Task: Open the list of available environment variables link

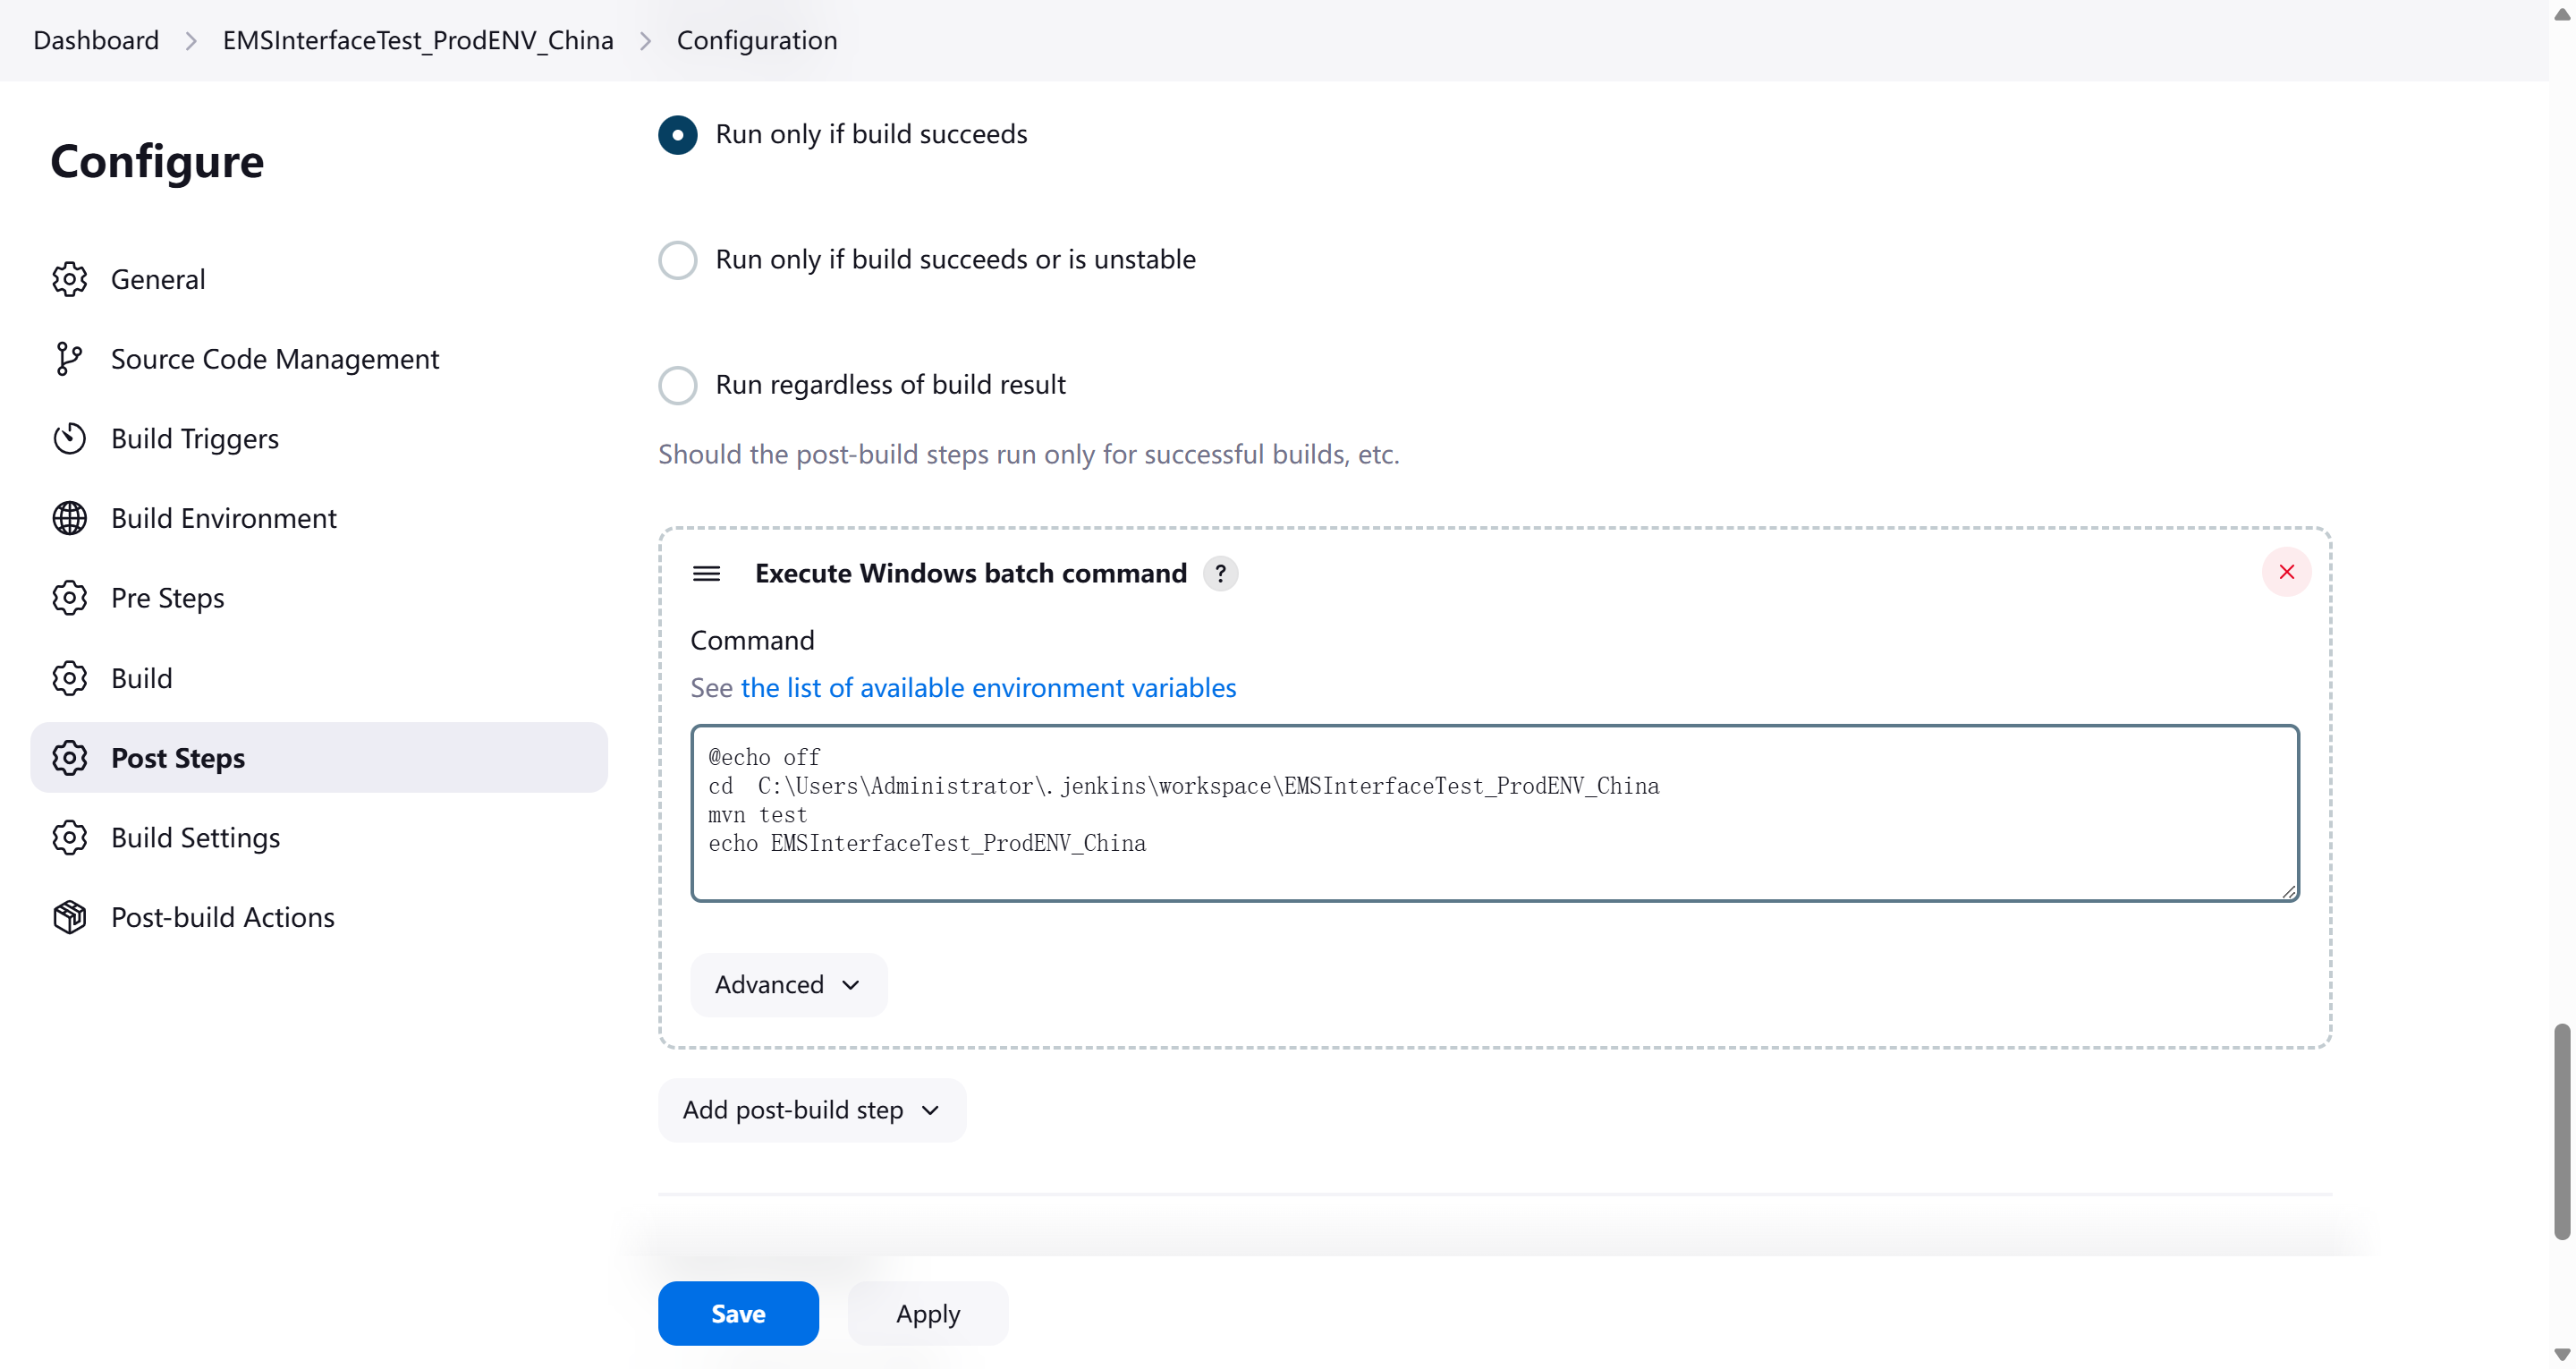Action: [987, 687]
